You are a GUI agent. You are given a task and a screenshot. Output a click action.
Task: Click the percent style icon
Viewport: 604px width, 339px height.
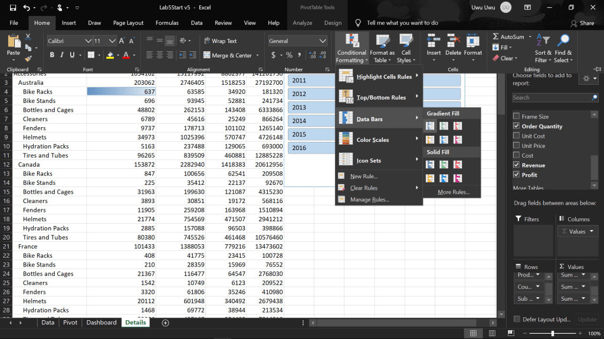289,55
